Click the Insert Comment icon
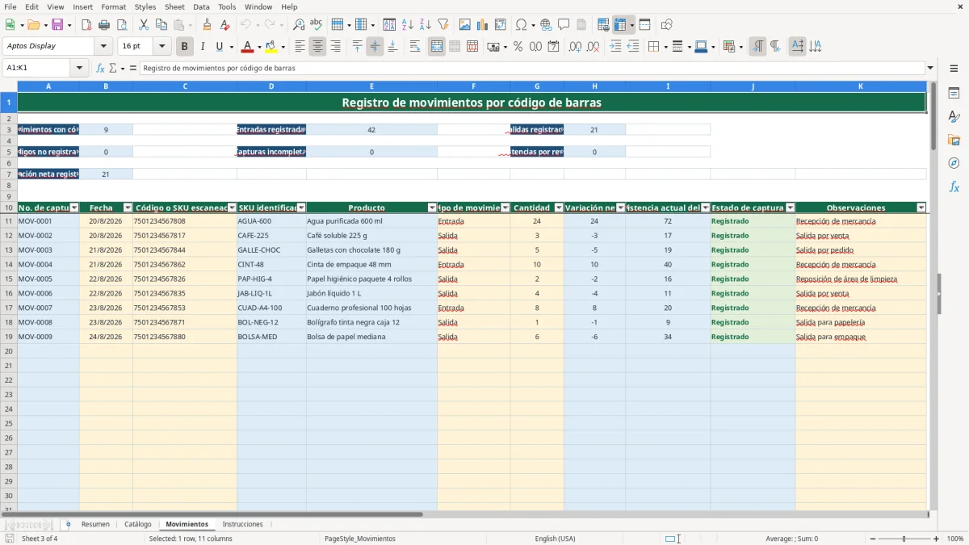This screenshot has height=545, width=969. [564, 25]
